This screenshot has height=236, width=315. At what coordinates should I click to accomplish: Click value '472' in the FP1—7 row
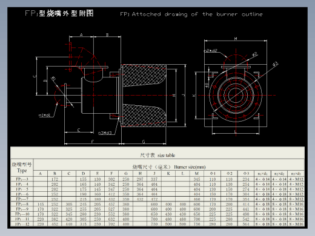click(x=154, y=199)
